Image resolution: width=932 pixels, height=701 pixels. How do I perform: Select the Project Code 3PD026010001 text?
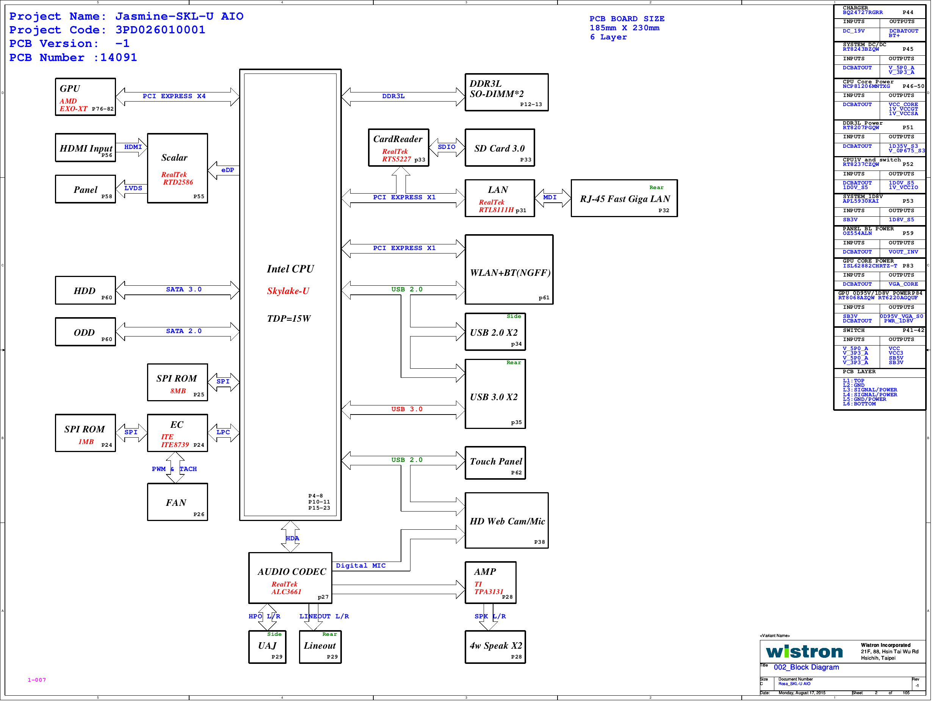coord(107,30)
